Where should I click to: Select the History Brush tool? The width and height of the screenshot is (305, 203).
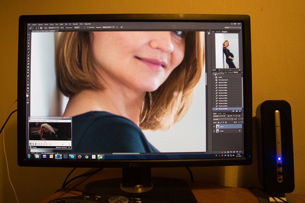(x=28, y=61)
